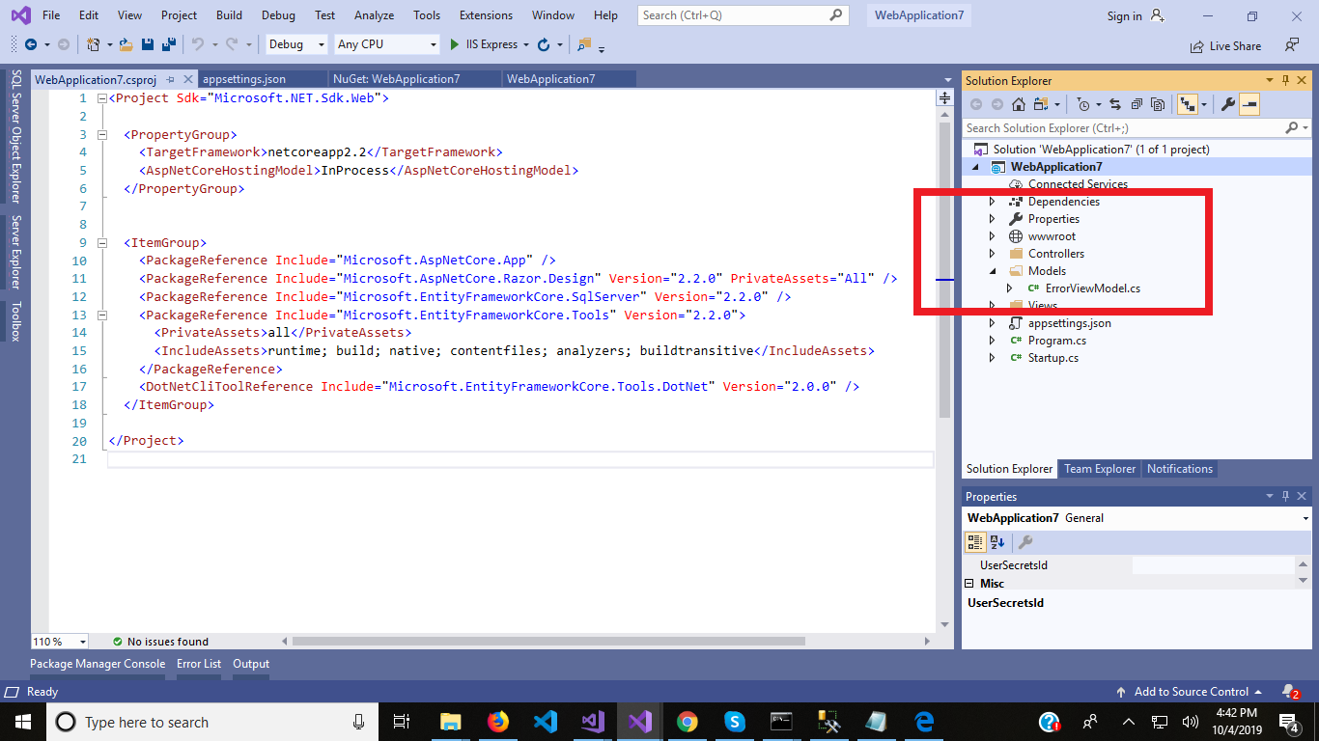Select ErrorViewModel.cs in Solution Explorer
The image size is (1319, 741).
pyautogui.click(x=1092, y=288)
